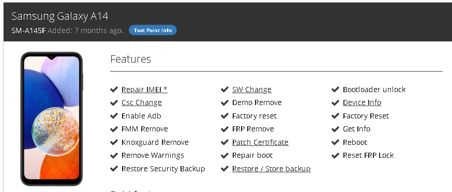Open the SW Change link
This screenshot has width=452, height=192.
click(x=252, y=90)
